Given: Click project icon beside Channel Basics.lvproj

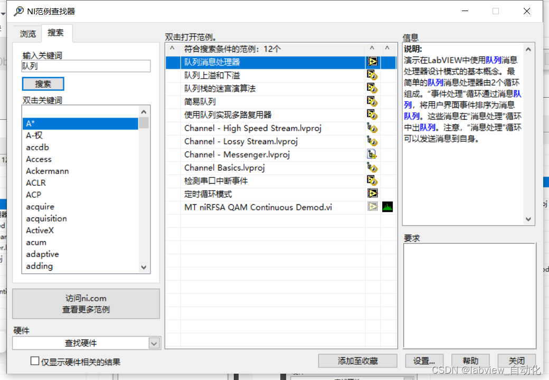Looking at the screenshot, I should click(372, 167).
